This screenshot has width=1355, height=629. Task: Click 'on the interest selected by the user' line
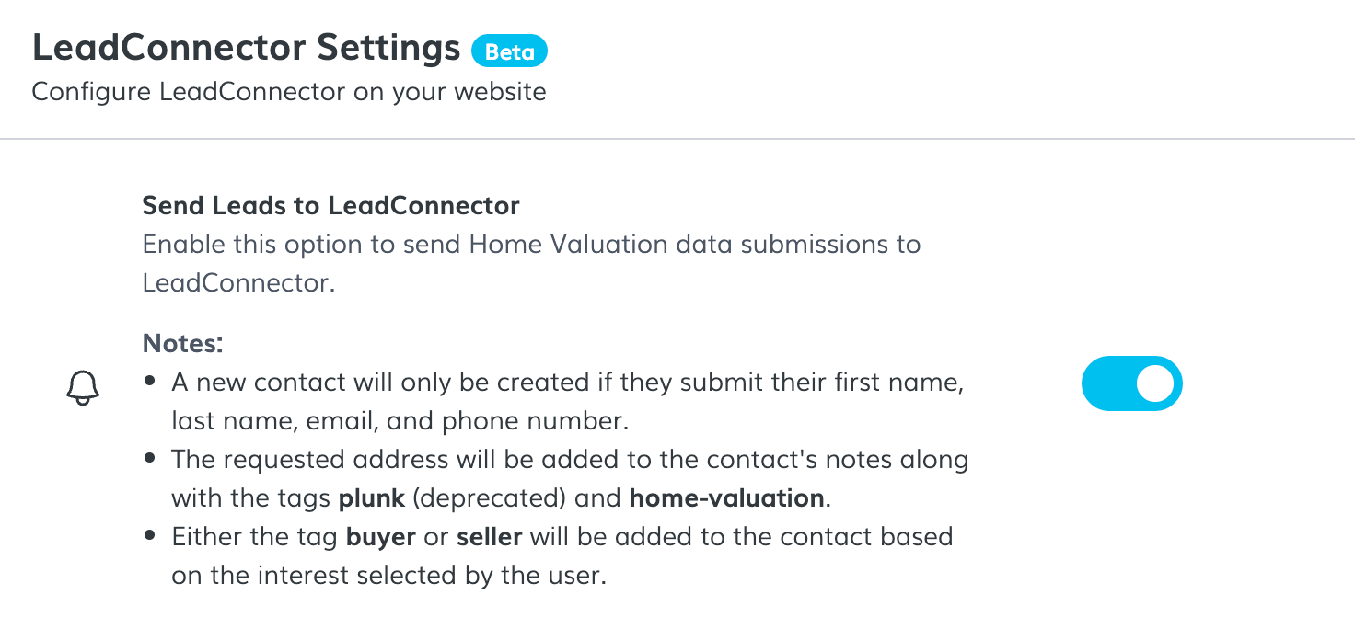click(388, 577)
